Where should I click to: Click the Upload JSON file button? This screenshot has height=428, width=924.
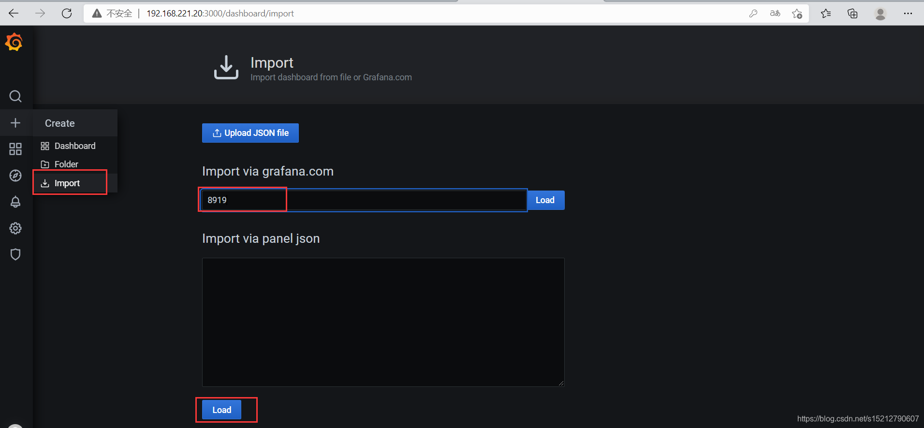(x=250, y=133)
